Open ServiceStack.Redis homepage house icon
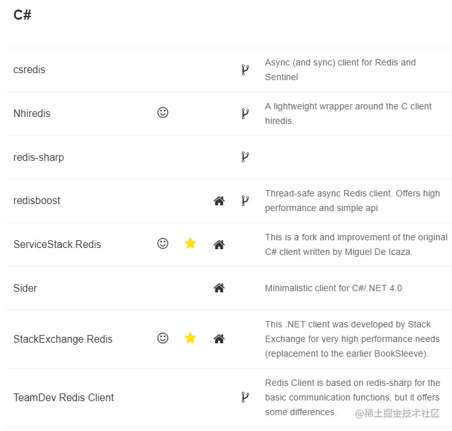 [x=219, y=245]
